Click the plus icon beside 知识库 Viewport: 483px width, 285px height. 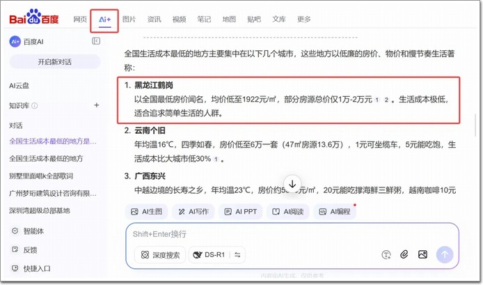(x=97, y=105)
